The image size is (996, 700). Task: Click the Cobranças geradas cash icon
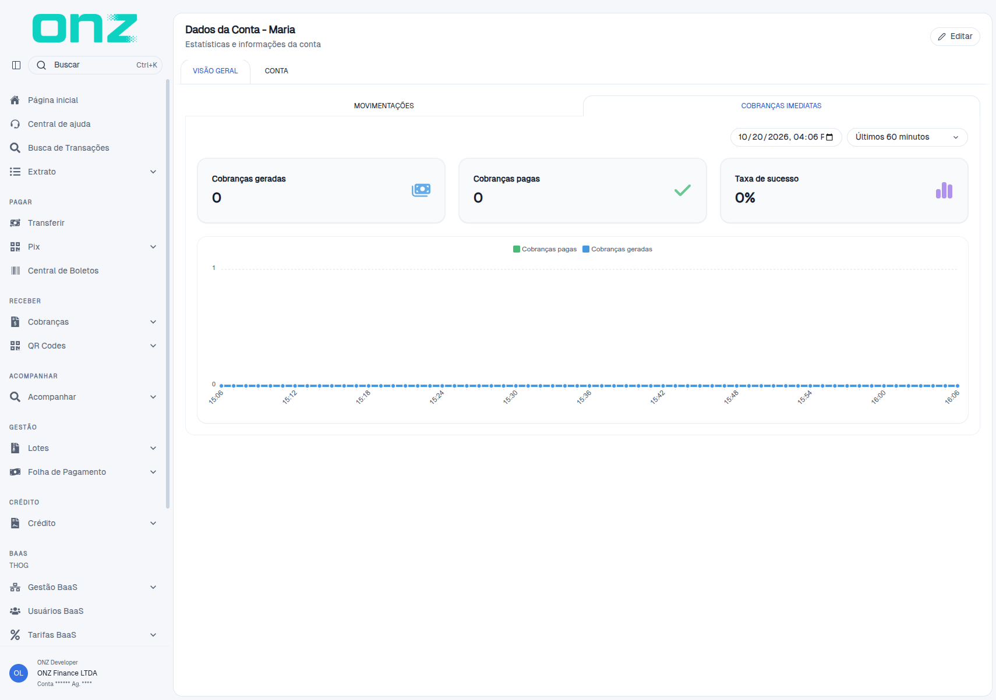[x=421, y=190]
